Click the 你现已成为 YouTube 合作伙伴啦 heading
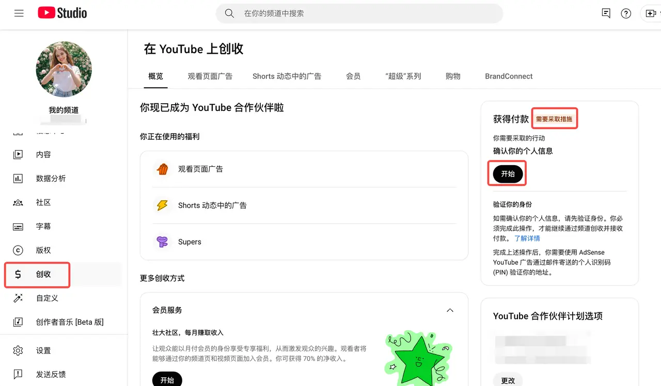Screen dimensions: 661x386 click(x=212, y=108)
